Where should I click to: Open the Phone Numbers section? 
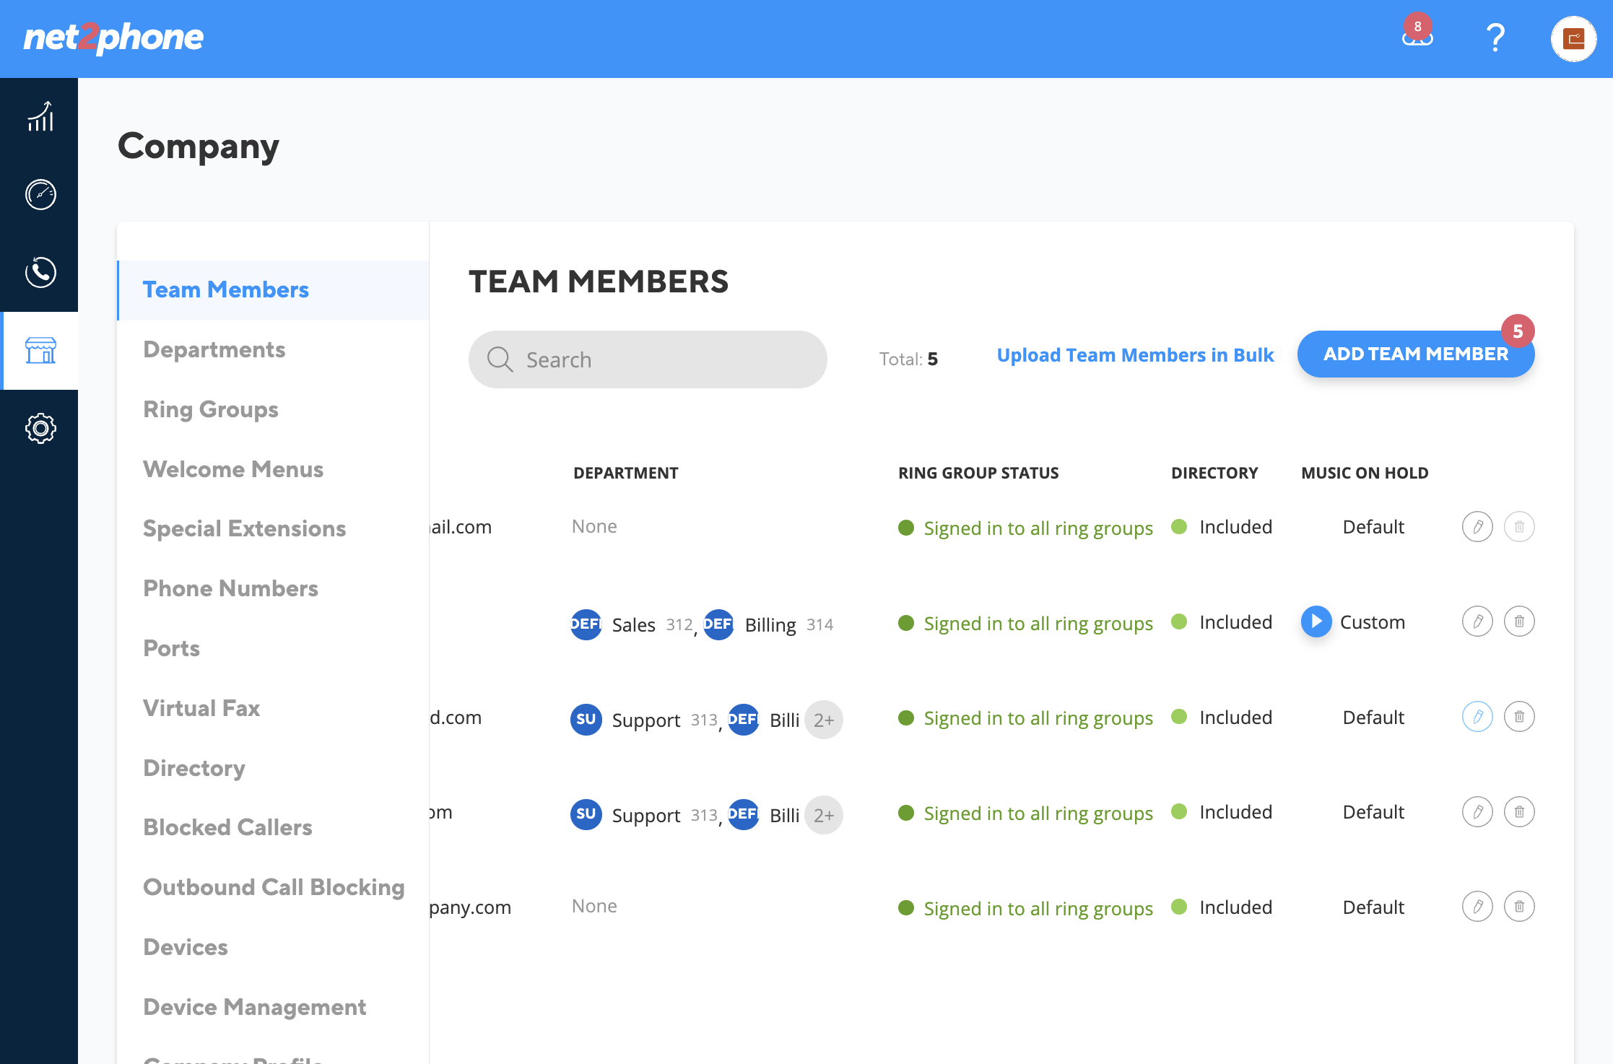(230, 588)
